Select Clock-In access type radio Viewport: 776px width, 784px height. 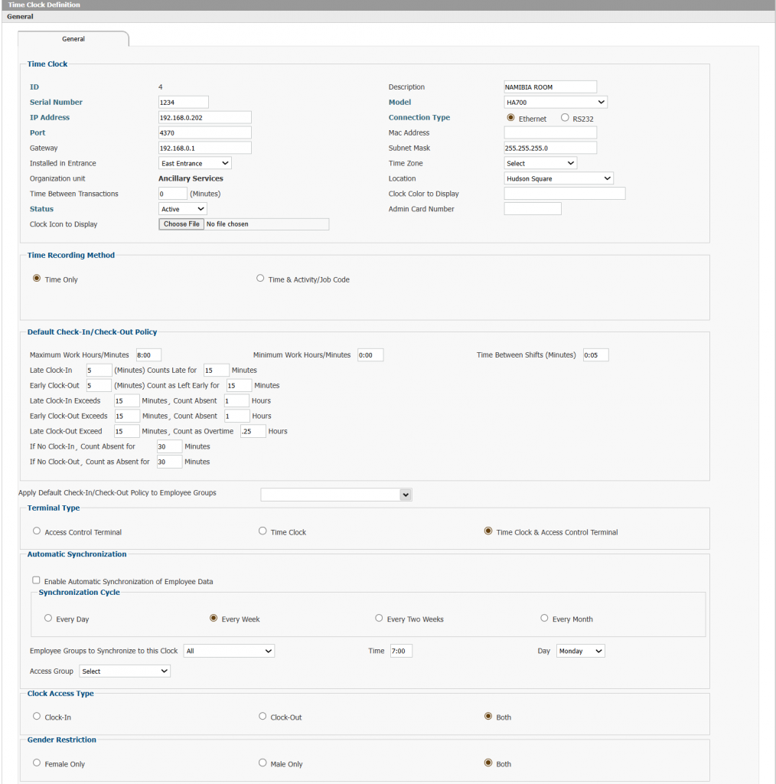pos(37,716)
